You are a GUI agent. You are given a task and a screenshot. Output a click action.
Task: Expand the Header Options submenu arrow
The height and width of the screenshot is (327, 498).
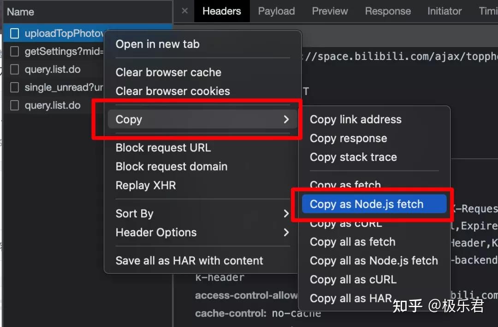pyautogui.click(x=286, y=232)
